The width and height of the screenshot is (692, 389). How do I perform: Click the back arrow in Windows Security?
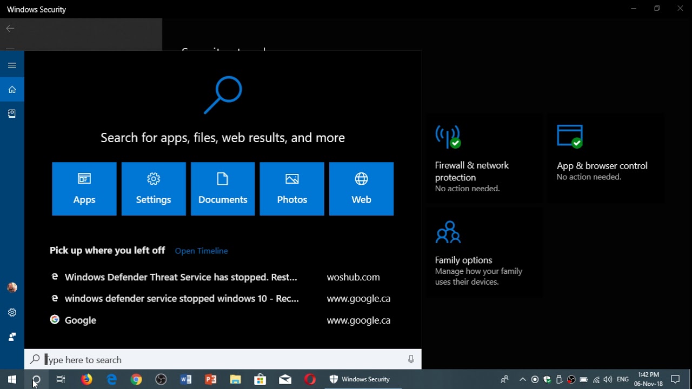(x=10, y=29)
